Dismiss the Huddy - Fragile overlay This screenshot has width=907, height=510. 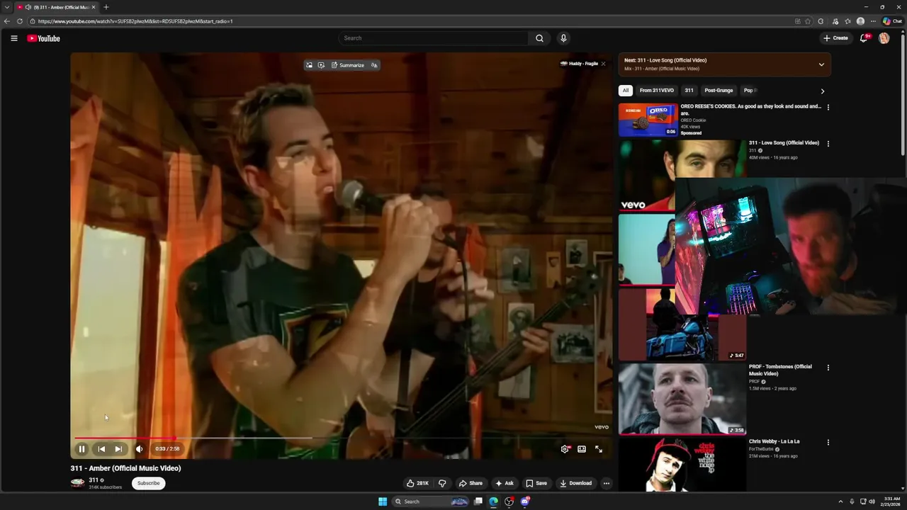pos(603,64)
